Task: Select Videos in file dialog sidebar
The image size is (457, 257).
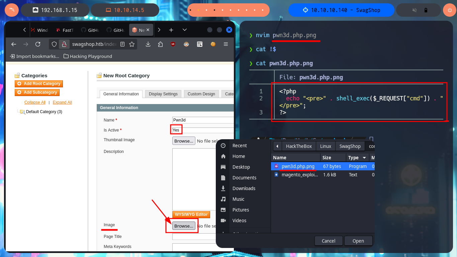Action: tap(243, 221)
